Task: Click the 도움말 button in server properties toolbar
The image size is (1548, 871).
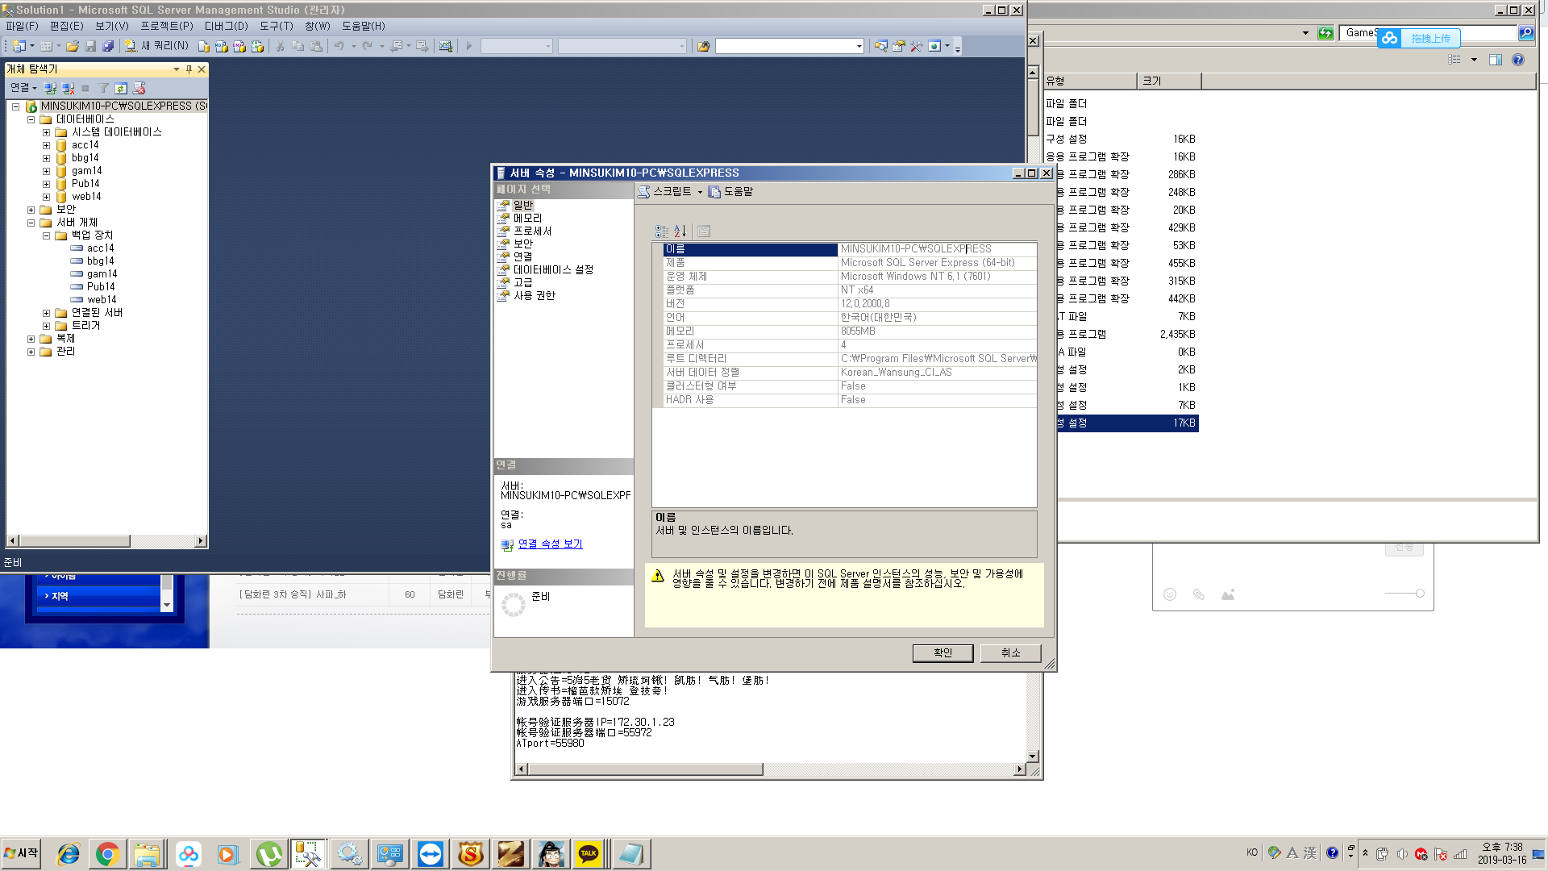Action: tap(730, 192)
